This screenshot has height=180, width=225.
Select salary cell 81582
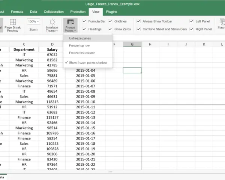pos(52,60)
